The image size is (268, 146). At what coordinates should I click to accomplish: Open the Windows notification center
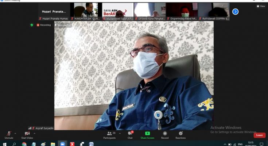(x=261, y=144)
